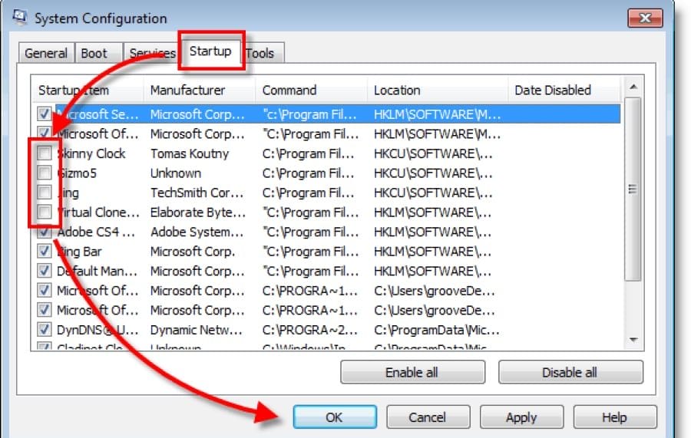
Task: Select the TechSmith Cor... cell
Action: pos(197,193)
